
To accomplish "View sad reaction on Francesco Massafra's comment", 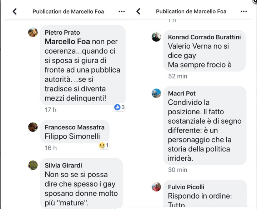I will [104, 145].
